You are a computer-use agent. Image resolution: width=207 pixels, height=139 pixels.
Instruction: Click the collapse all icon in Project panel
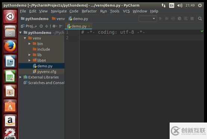click(x=46, y=26)
